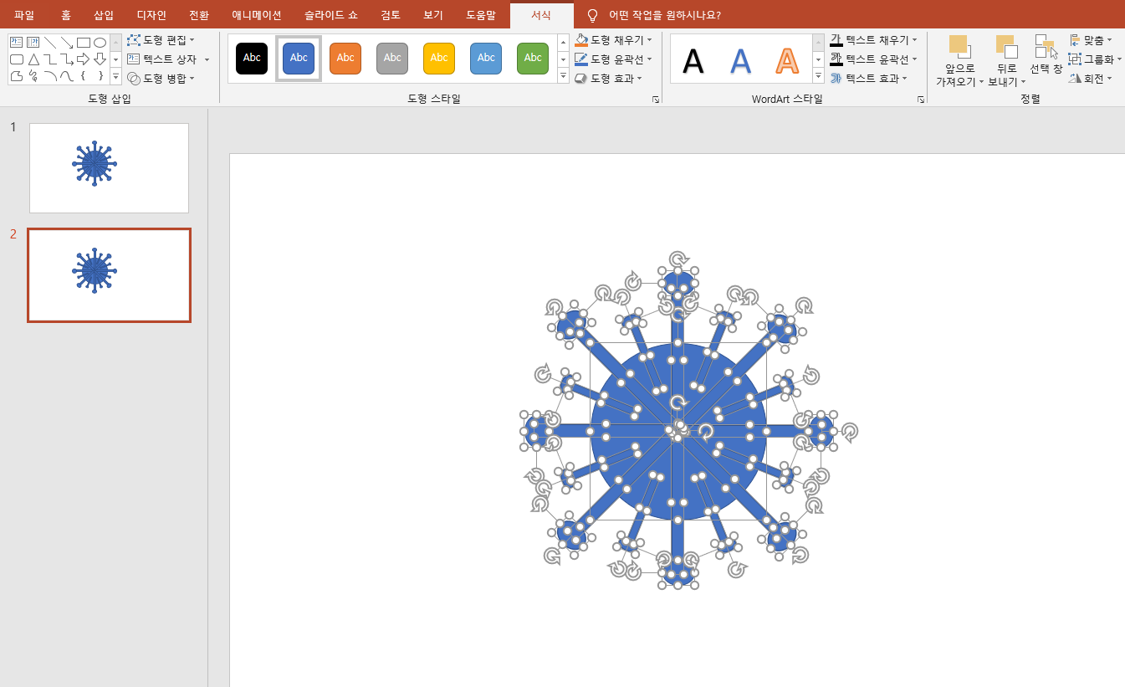Viewport: 1125px width, 687px height.
Task: Choose the down block arrow shape
Action: [100, 59]
